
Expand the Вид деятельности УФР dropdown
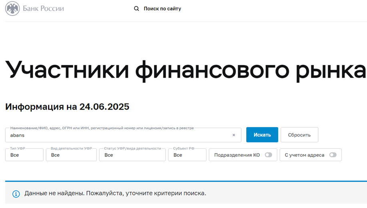click(x=71, y=155)
